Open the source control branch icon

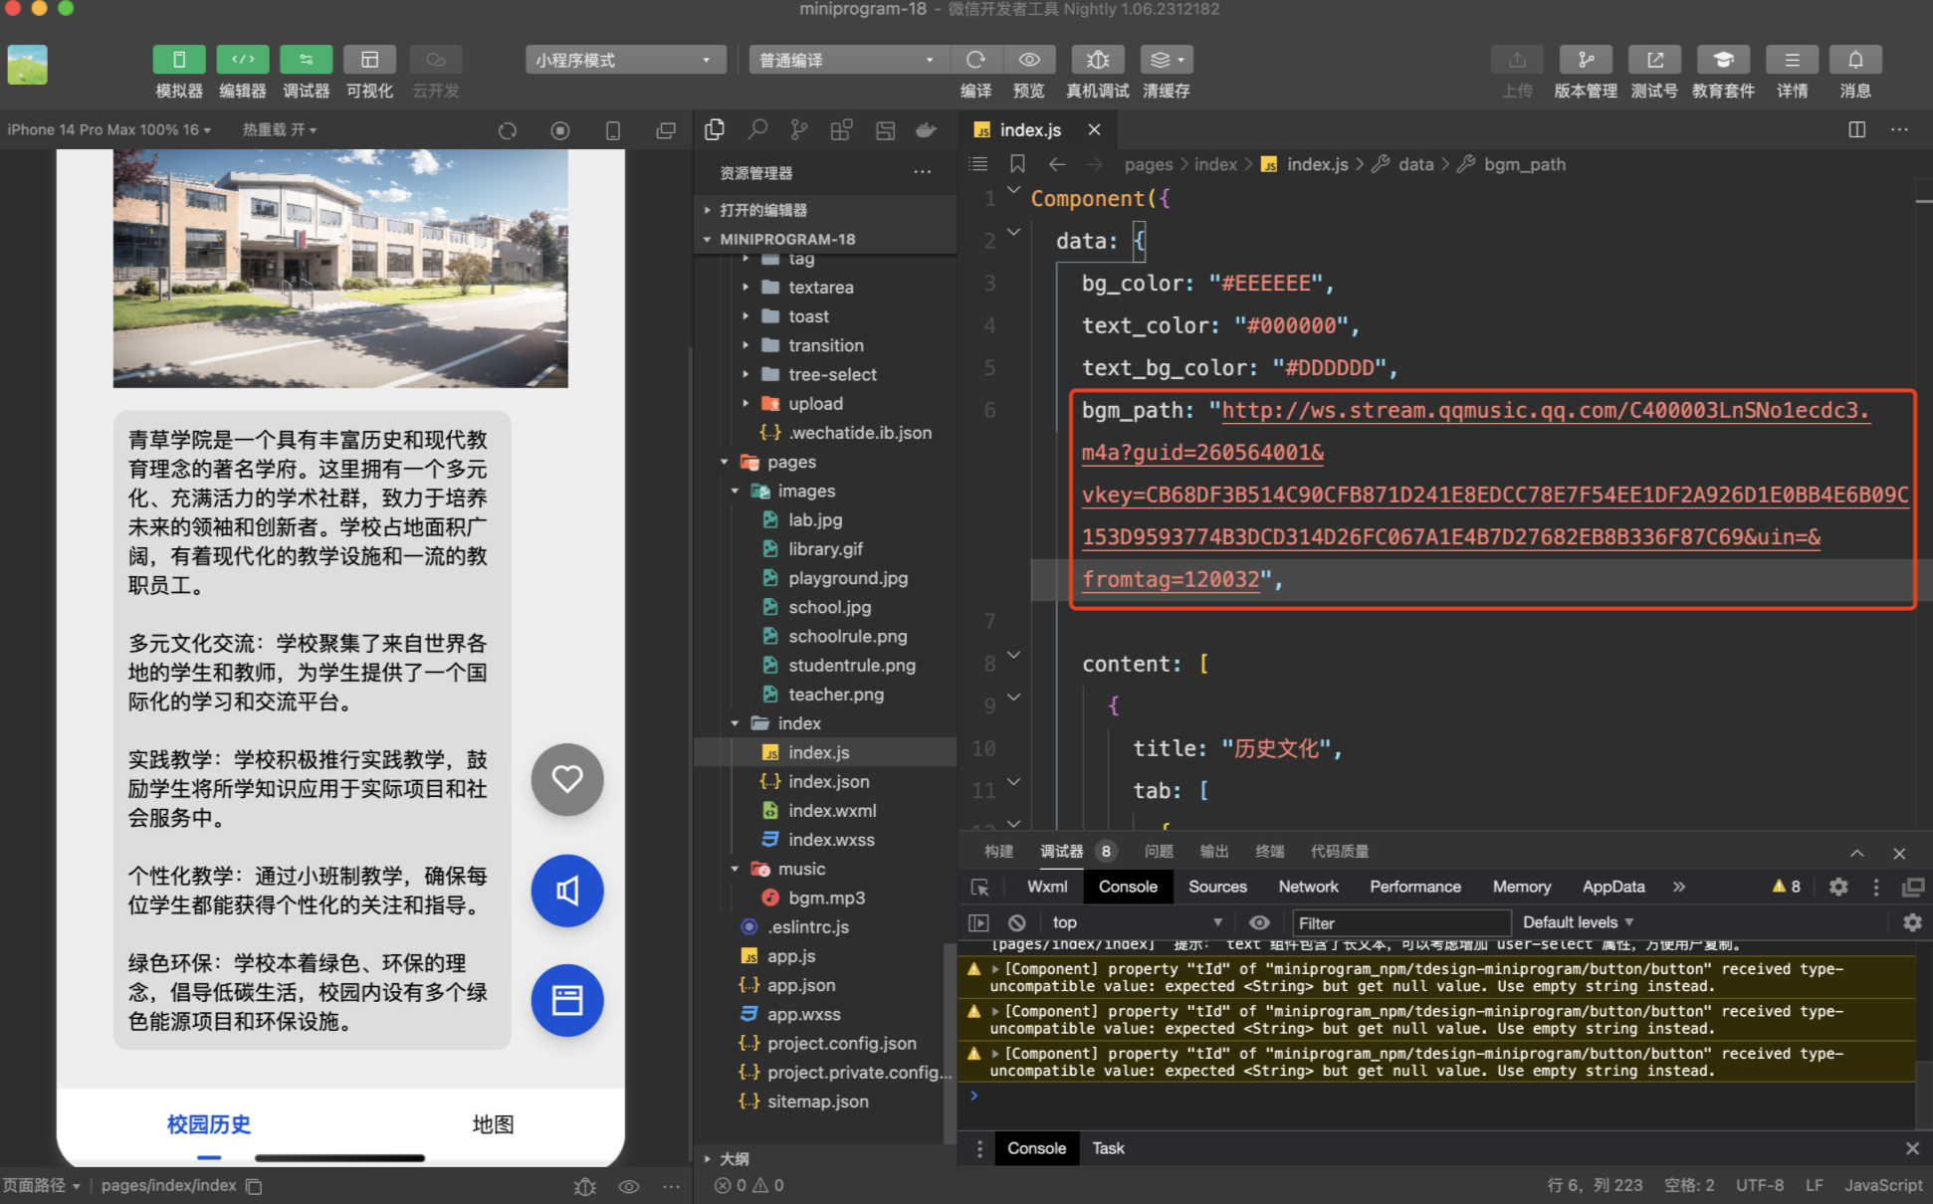(x=799, y=129)
